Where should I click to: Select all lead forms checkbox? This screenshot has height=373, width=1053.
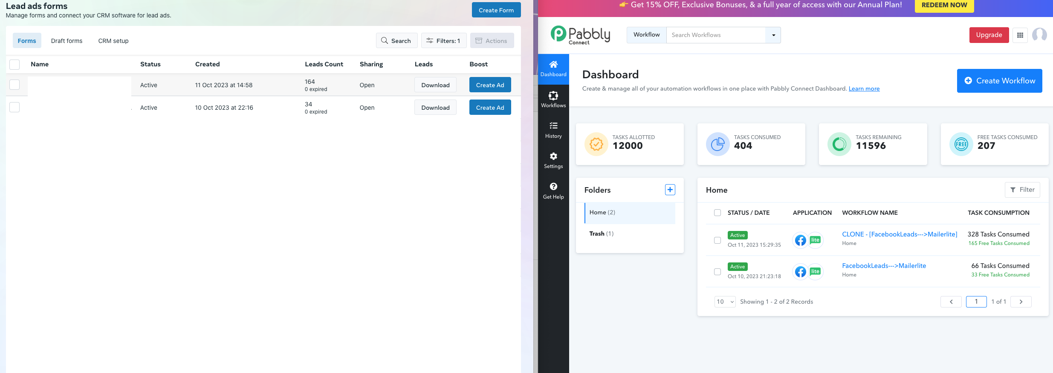pyautogui.click(x=14, y=65)
